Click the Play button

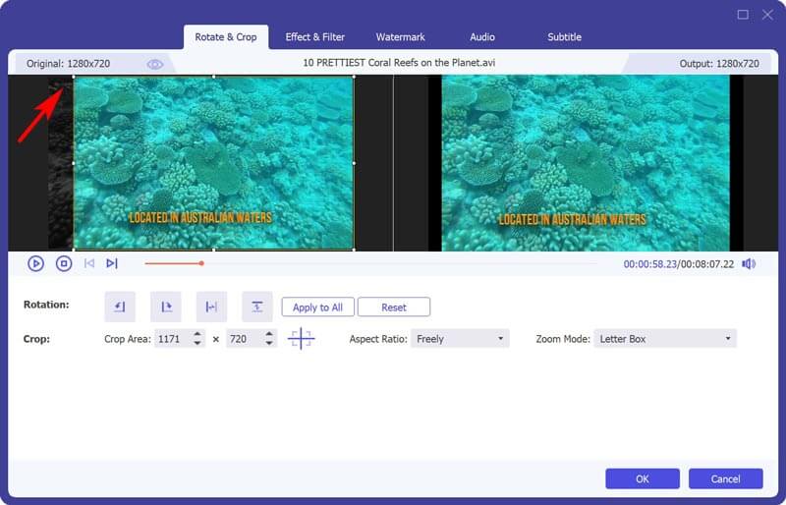tap(35, 263)
